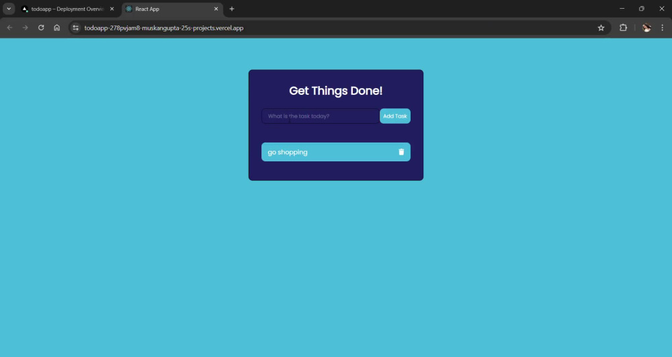
Task: Click the vercel.app URL in address bar
Action: [164, 28]
